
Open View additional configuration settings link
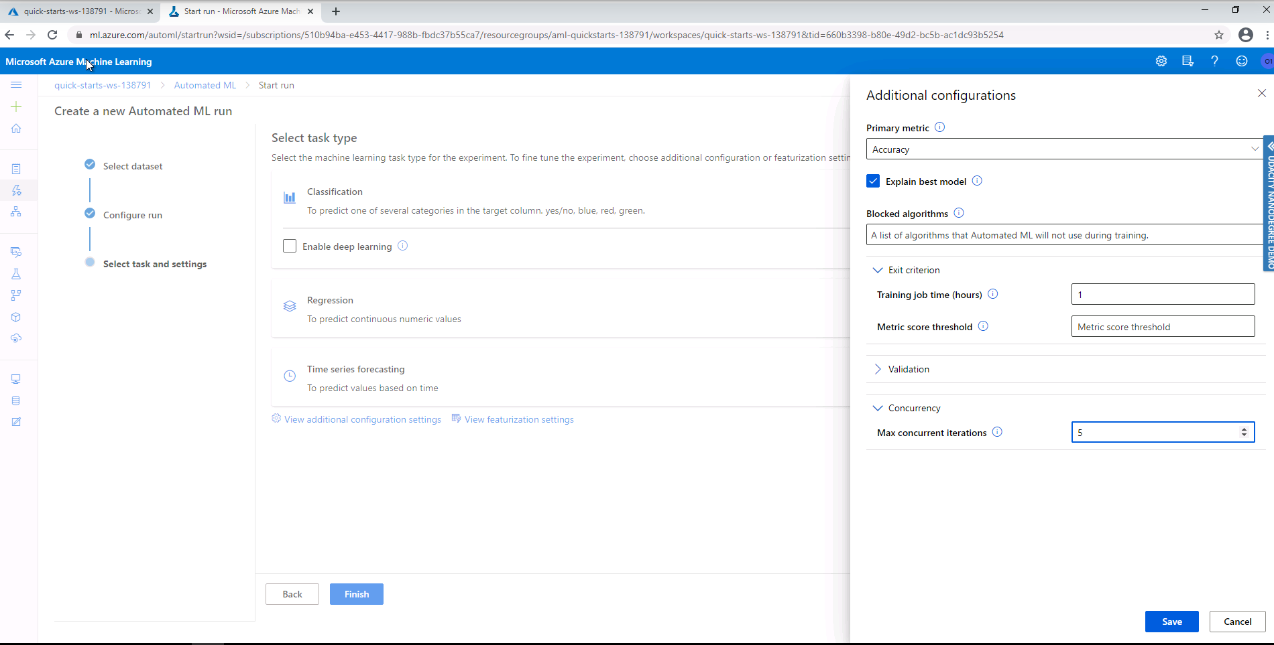click(357, 419)
